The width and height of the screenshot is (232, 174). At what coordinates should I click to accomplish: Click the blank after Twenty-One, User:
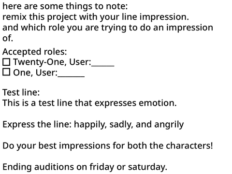(x=103, y=65)
